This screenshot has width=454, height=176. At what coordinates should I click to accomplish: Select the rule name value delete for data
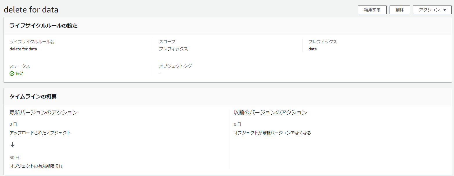pyautogui.click(x=23, y=49)
